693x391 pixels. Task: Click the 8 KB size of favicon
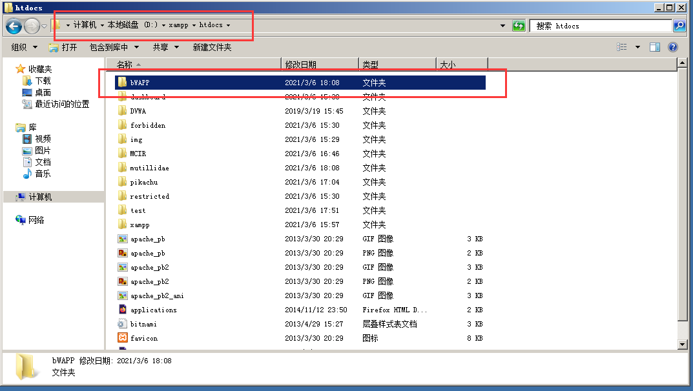point(475,338)
